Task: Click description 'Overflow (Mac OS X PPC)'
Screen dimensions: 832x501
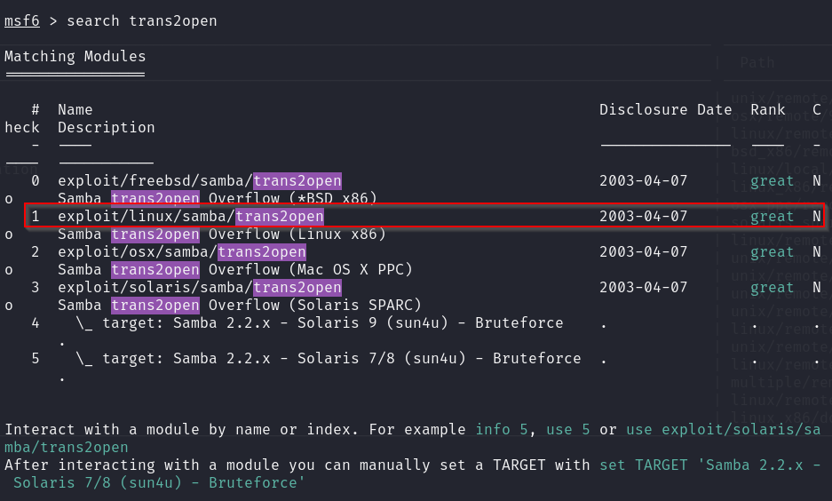Action: pyautogui.click(x=311, y=270)
